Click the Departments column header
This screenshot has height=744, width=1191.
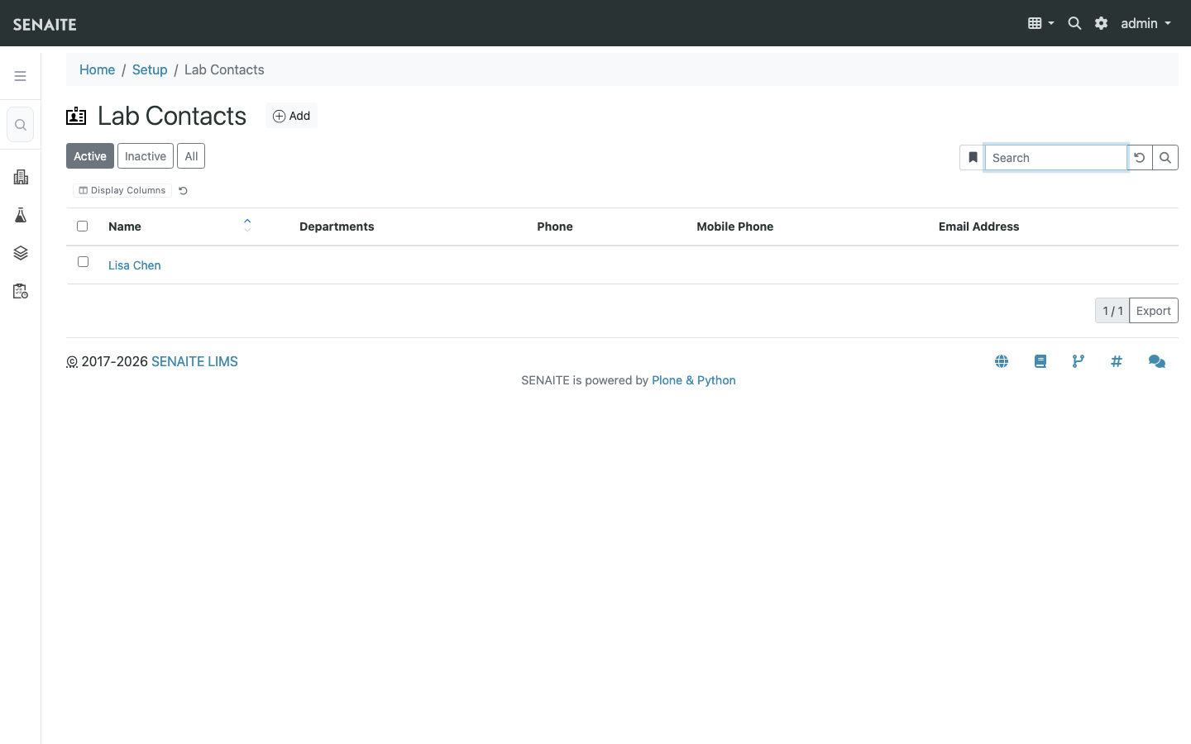click(337, 227)
